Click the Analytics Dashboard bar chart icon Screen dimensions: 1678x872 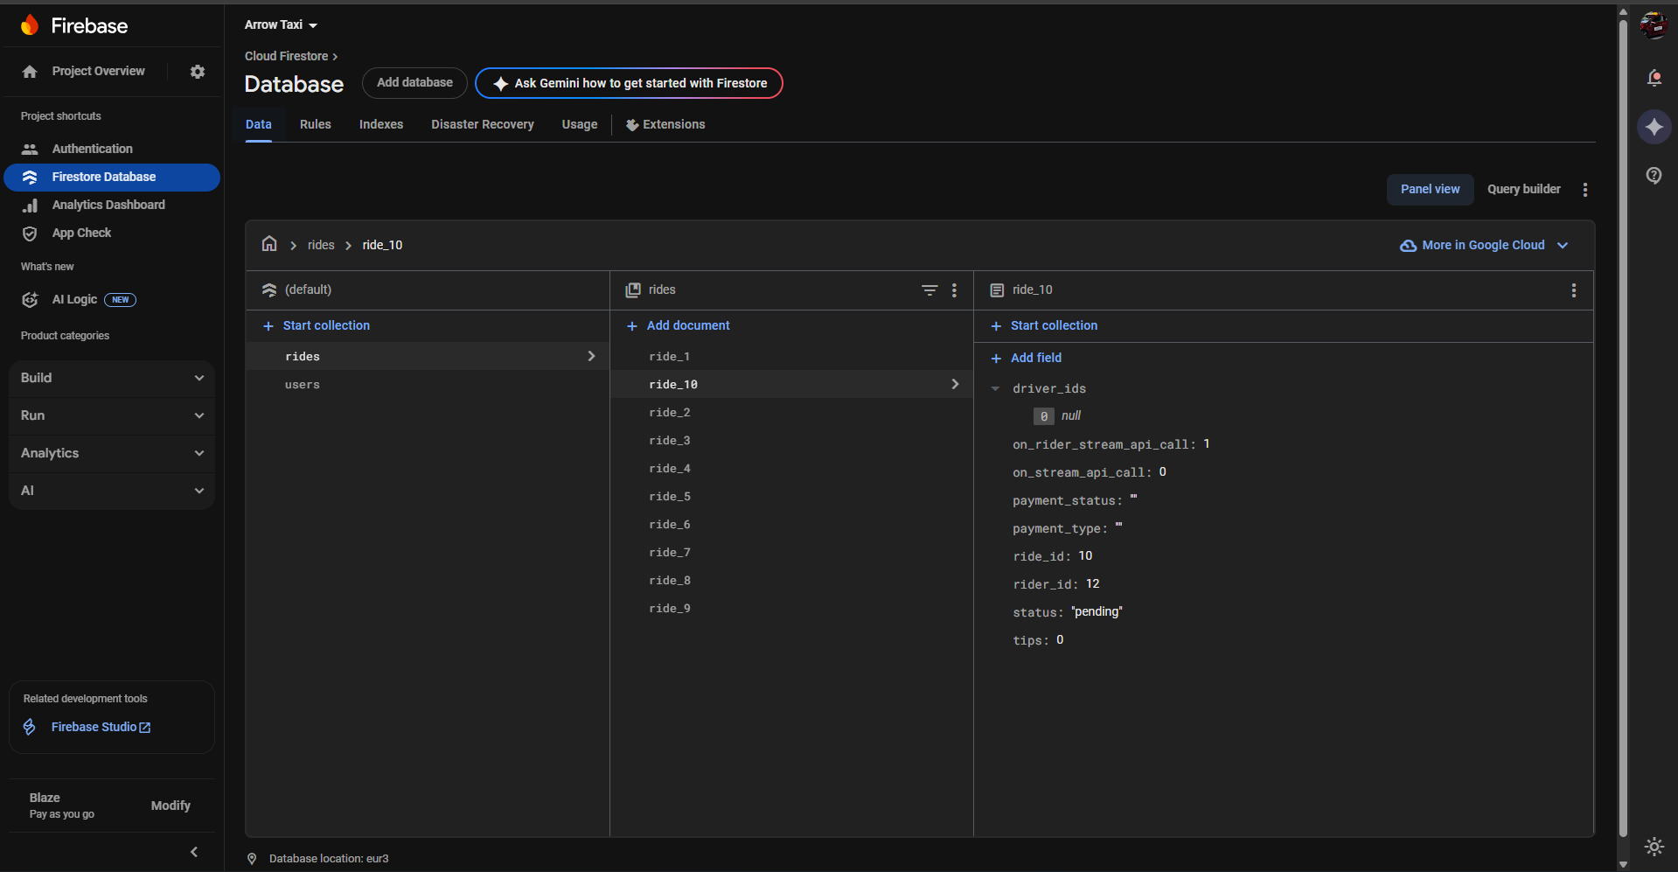(30, 206)
